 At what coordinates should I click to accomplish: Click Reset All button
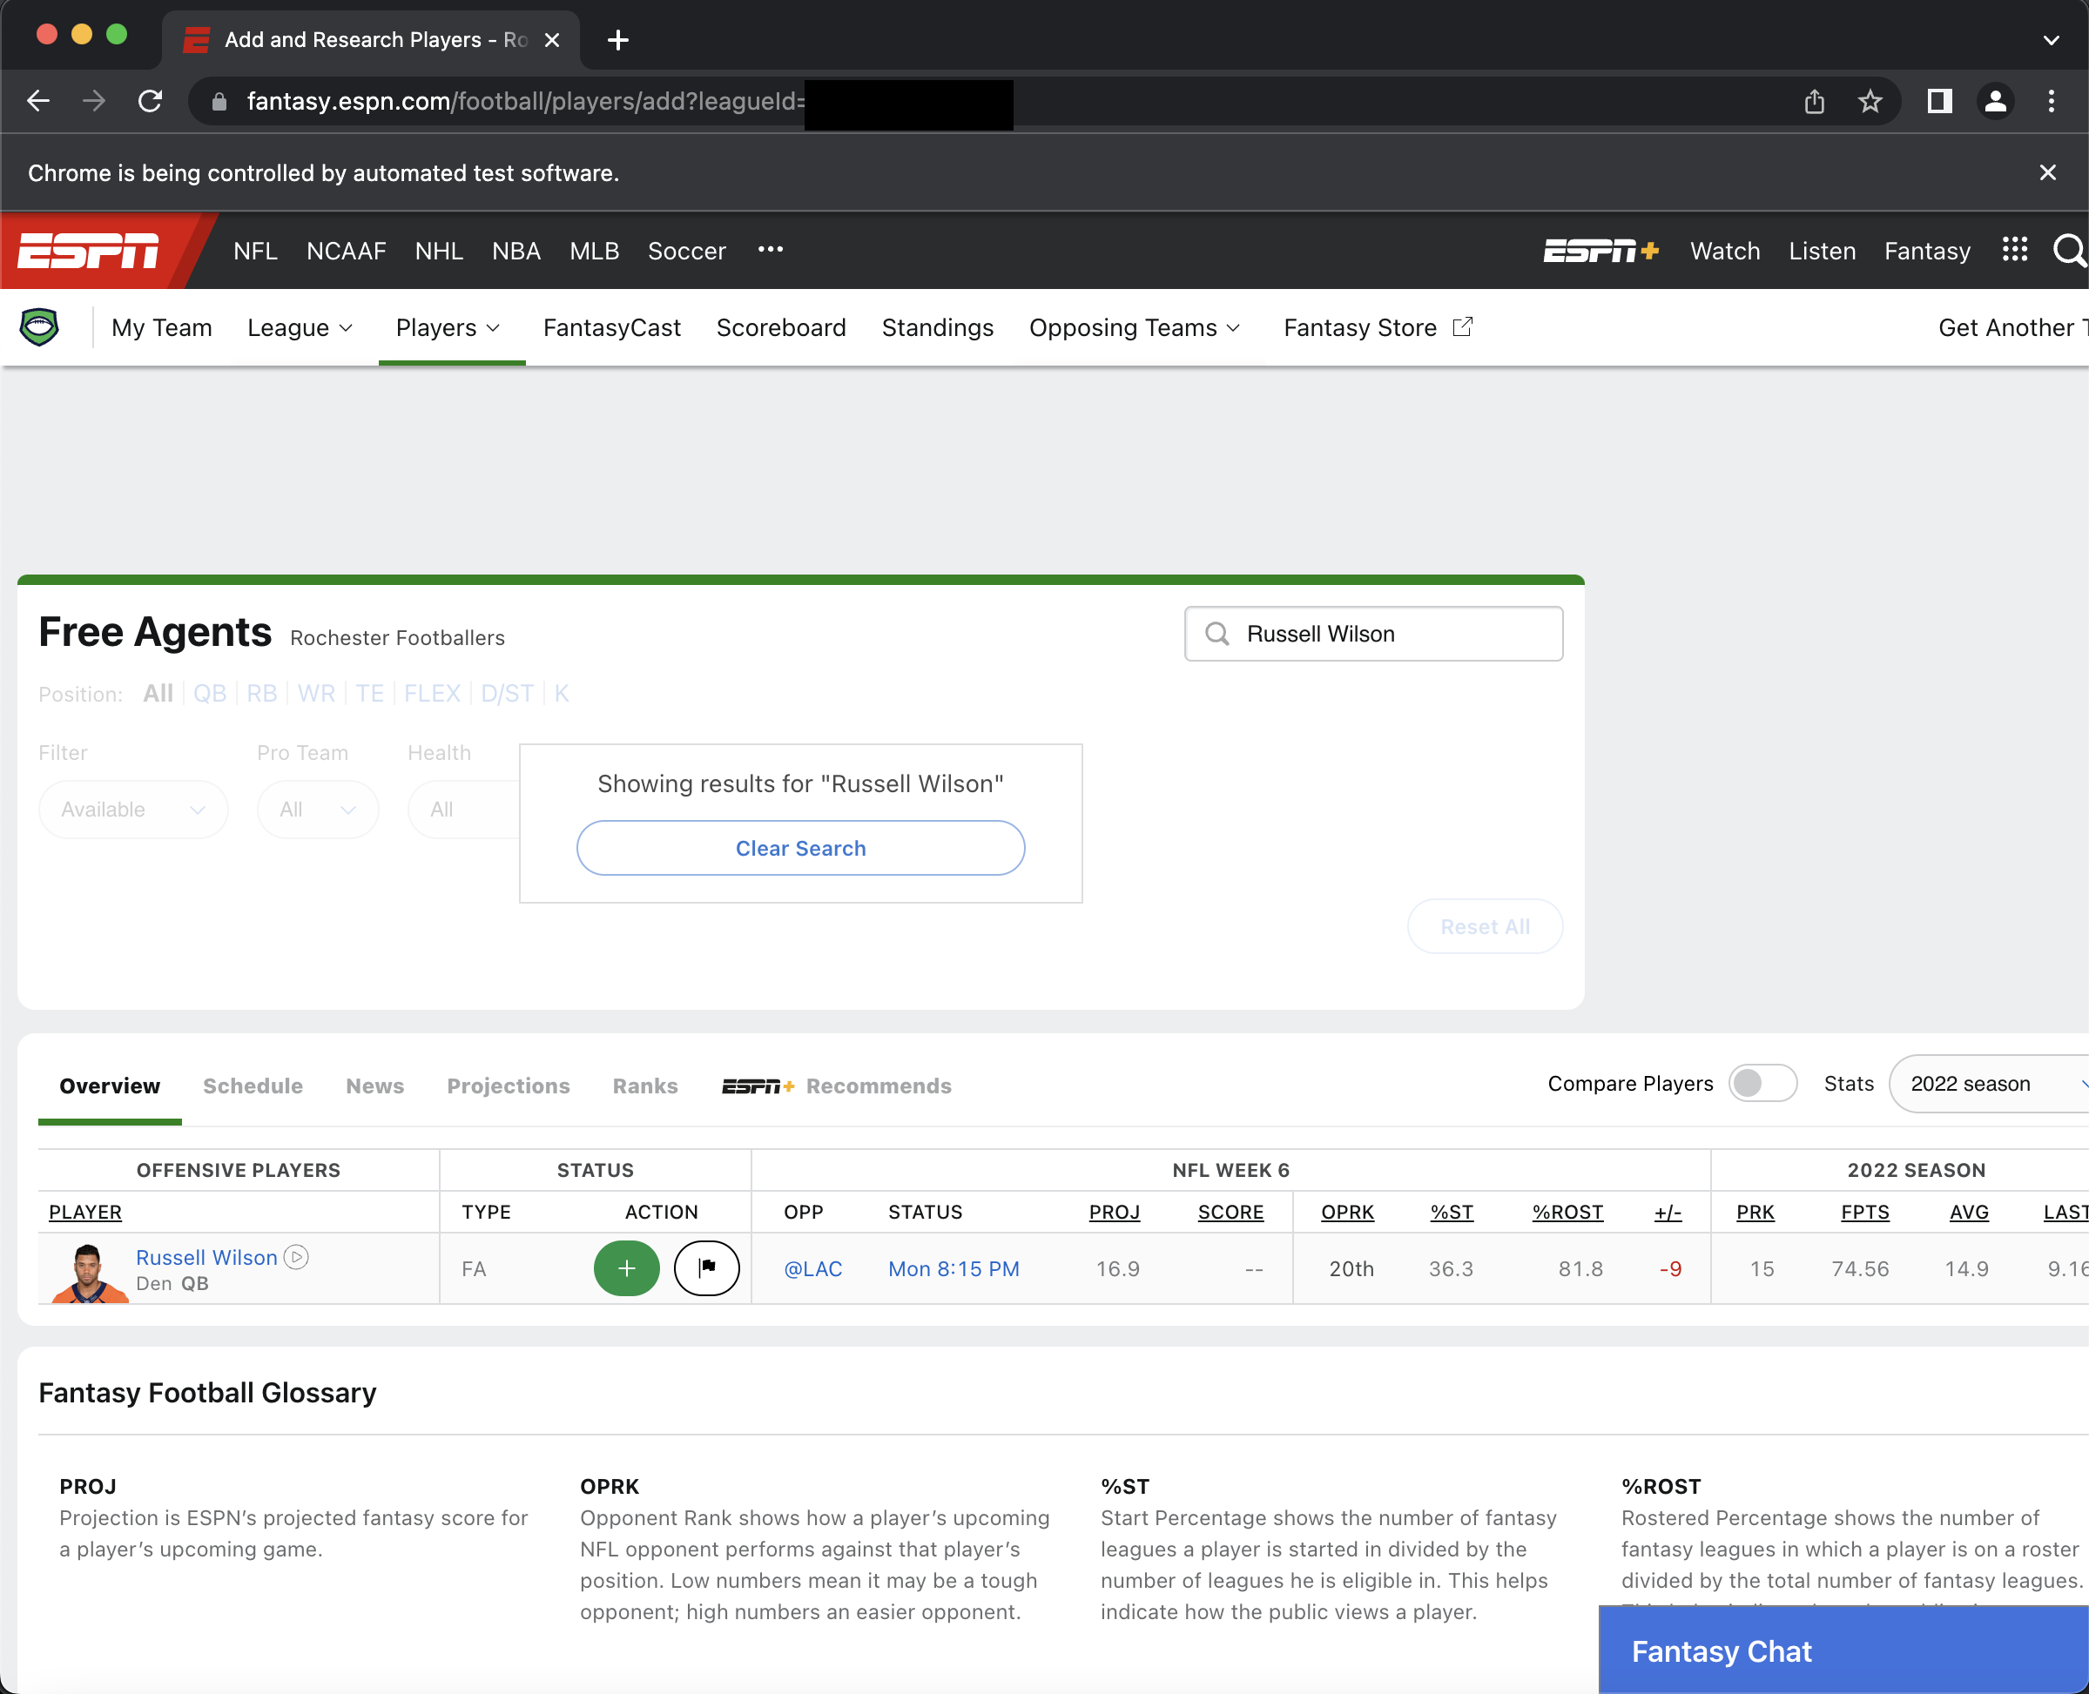pyautogui.click(x=1485, y=926)
